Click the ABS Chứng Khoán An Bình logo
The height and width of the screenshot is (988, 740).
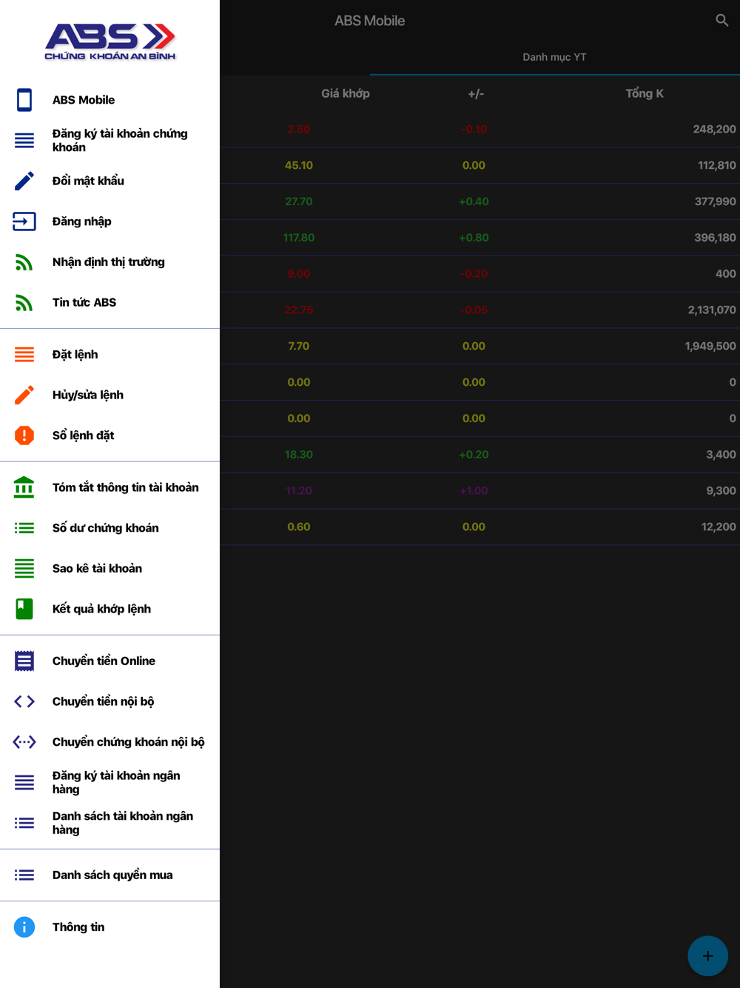click(x=110, y=41)
